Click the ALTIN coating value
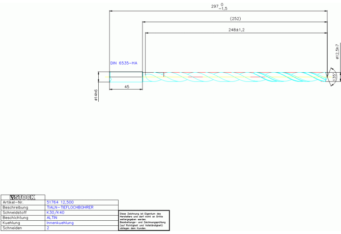Image resolution: width=341 pixels, height=234 pixels. point(52,218)
